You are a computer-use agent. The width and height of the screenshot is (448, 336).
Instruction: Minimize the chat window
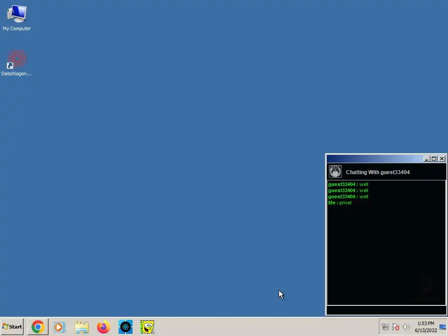[427, 158]
